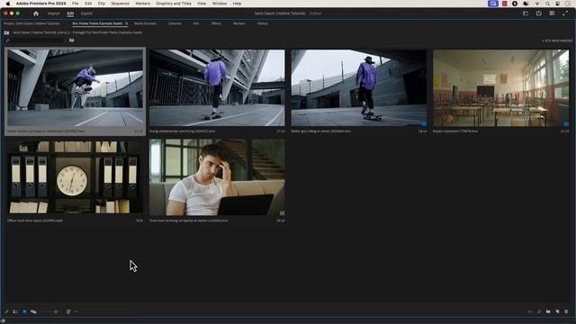
Task: Click the black circular menu bar icon
Action: (x=515, y=4)
